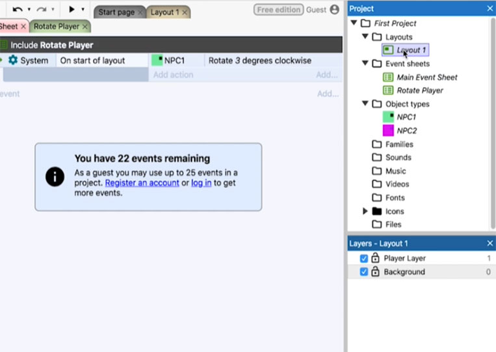Toggle Player Layer visibility checkbox
The width and height of the screenshot is (496, 352).
(x=364, y=258)
